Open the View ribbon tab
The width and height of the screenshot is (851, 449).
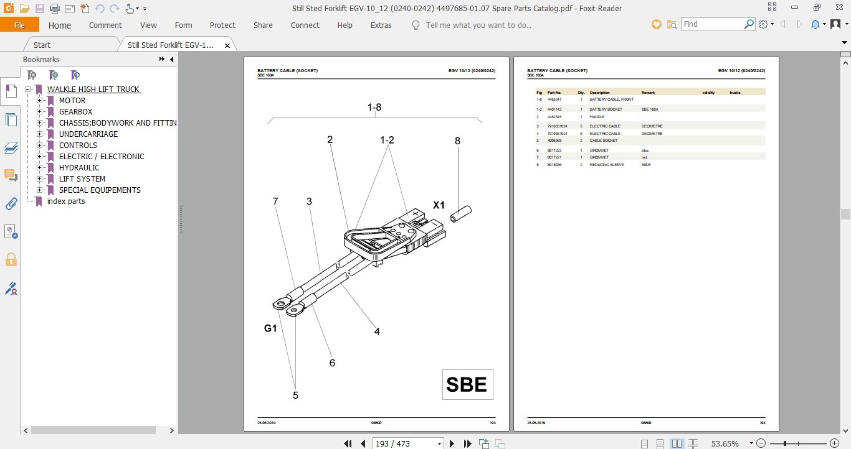[148, 25]
